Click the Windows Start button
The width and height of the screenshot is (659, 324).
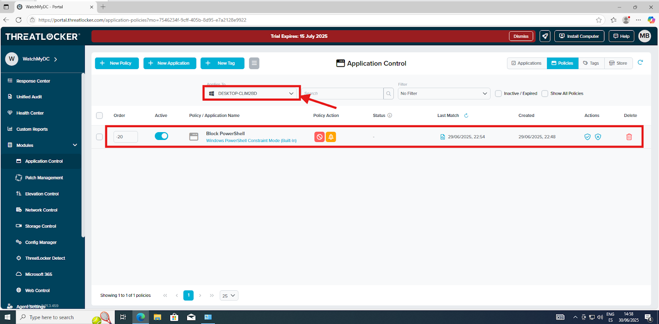tap(7, 317)
